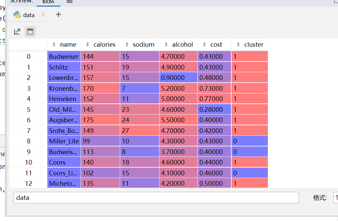Click the calories column header label

pos(104,45)
